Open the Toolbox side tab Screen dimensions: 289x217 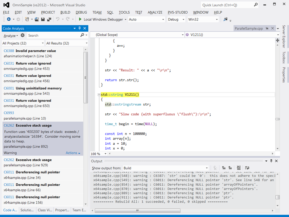tap(284, 57)
